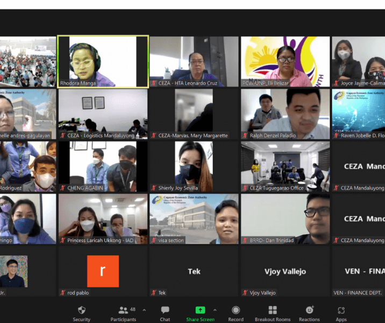Click muted mic icon on CEZA - HTA Leonardo Cruz

tap(154, 83)
